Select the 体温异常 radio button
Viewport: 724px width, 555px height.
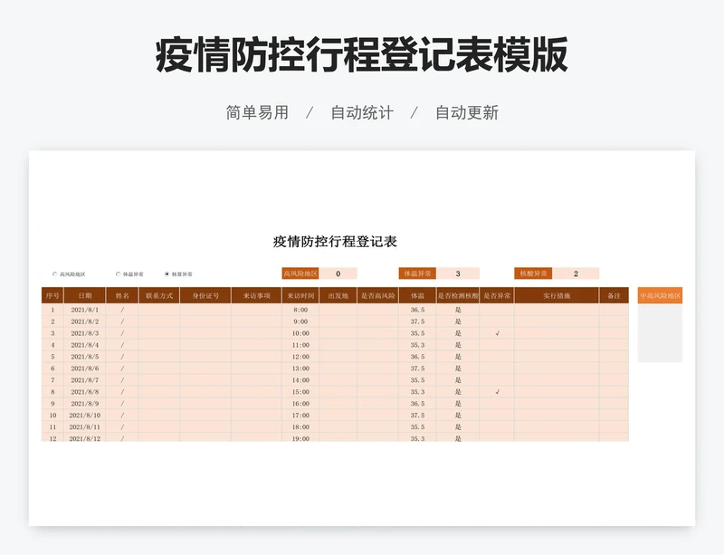[119, 273]
